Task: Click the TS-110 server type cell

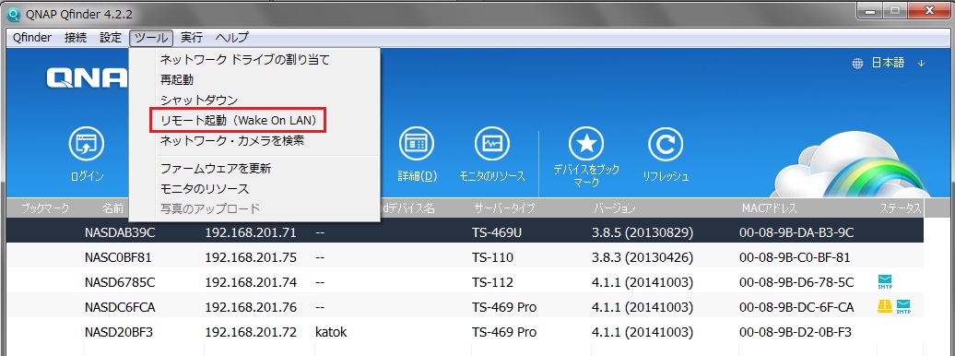Action: coord(492,257)
